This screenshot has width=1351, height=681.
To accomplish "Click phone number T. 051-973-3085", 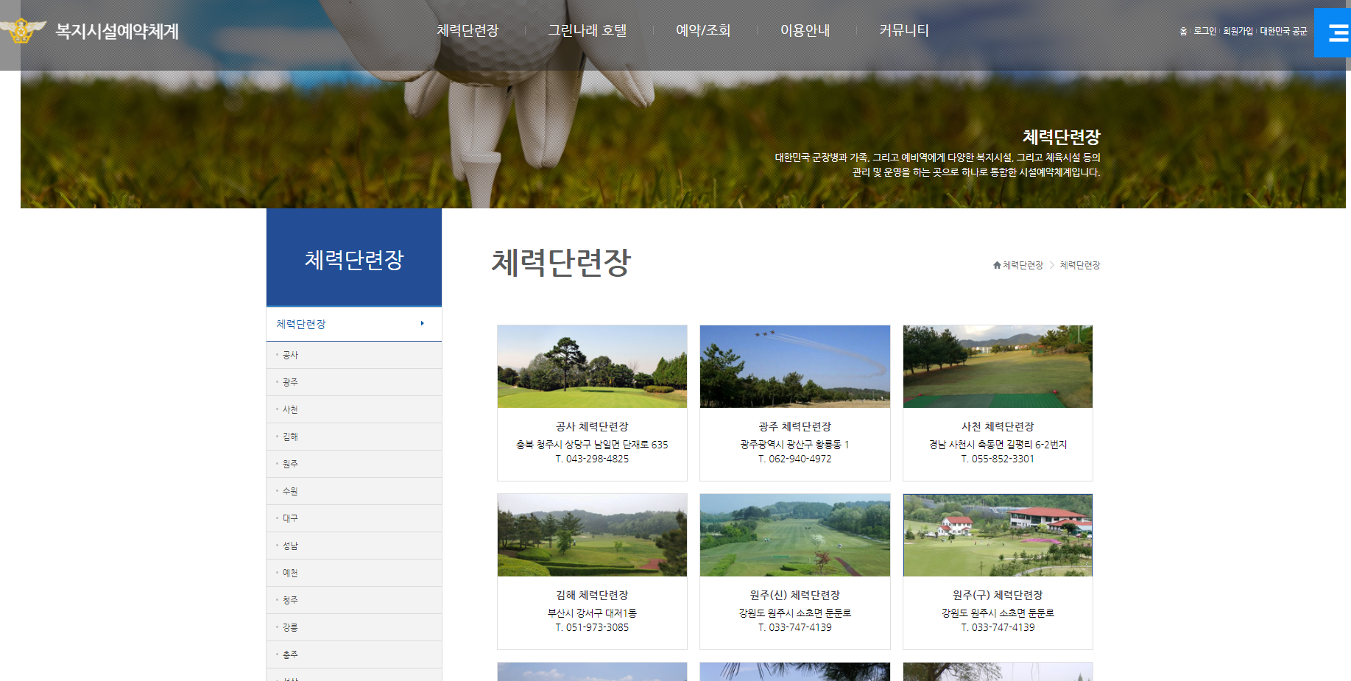I will [592, 627].
